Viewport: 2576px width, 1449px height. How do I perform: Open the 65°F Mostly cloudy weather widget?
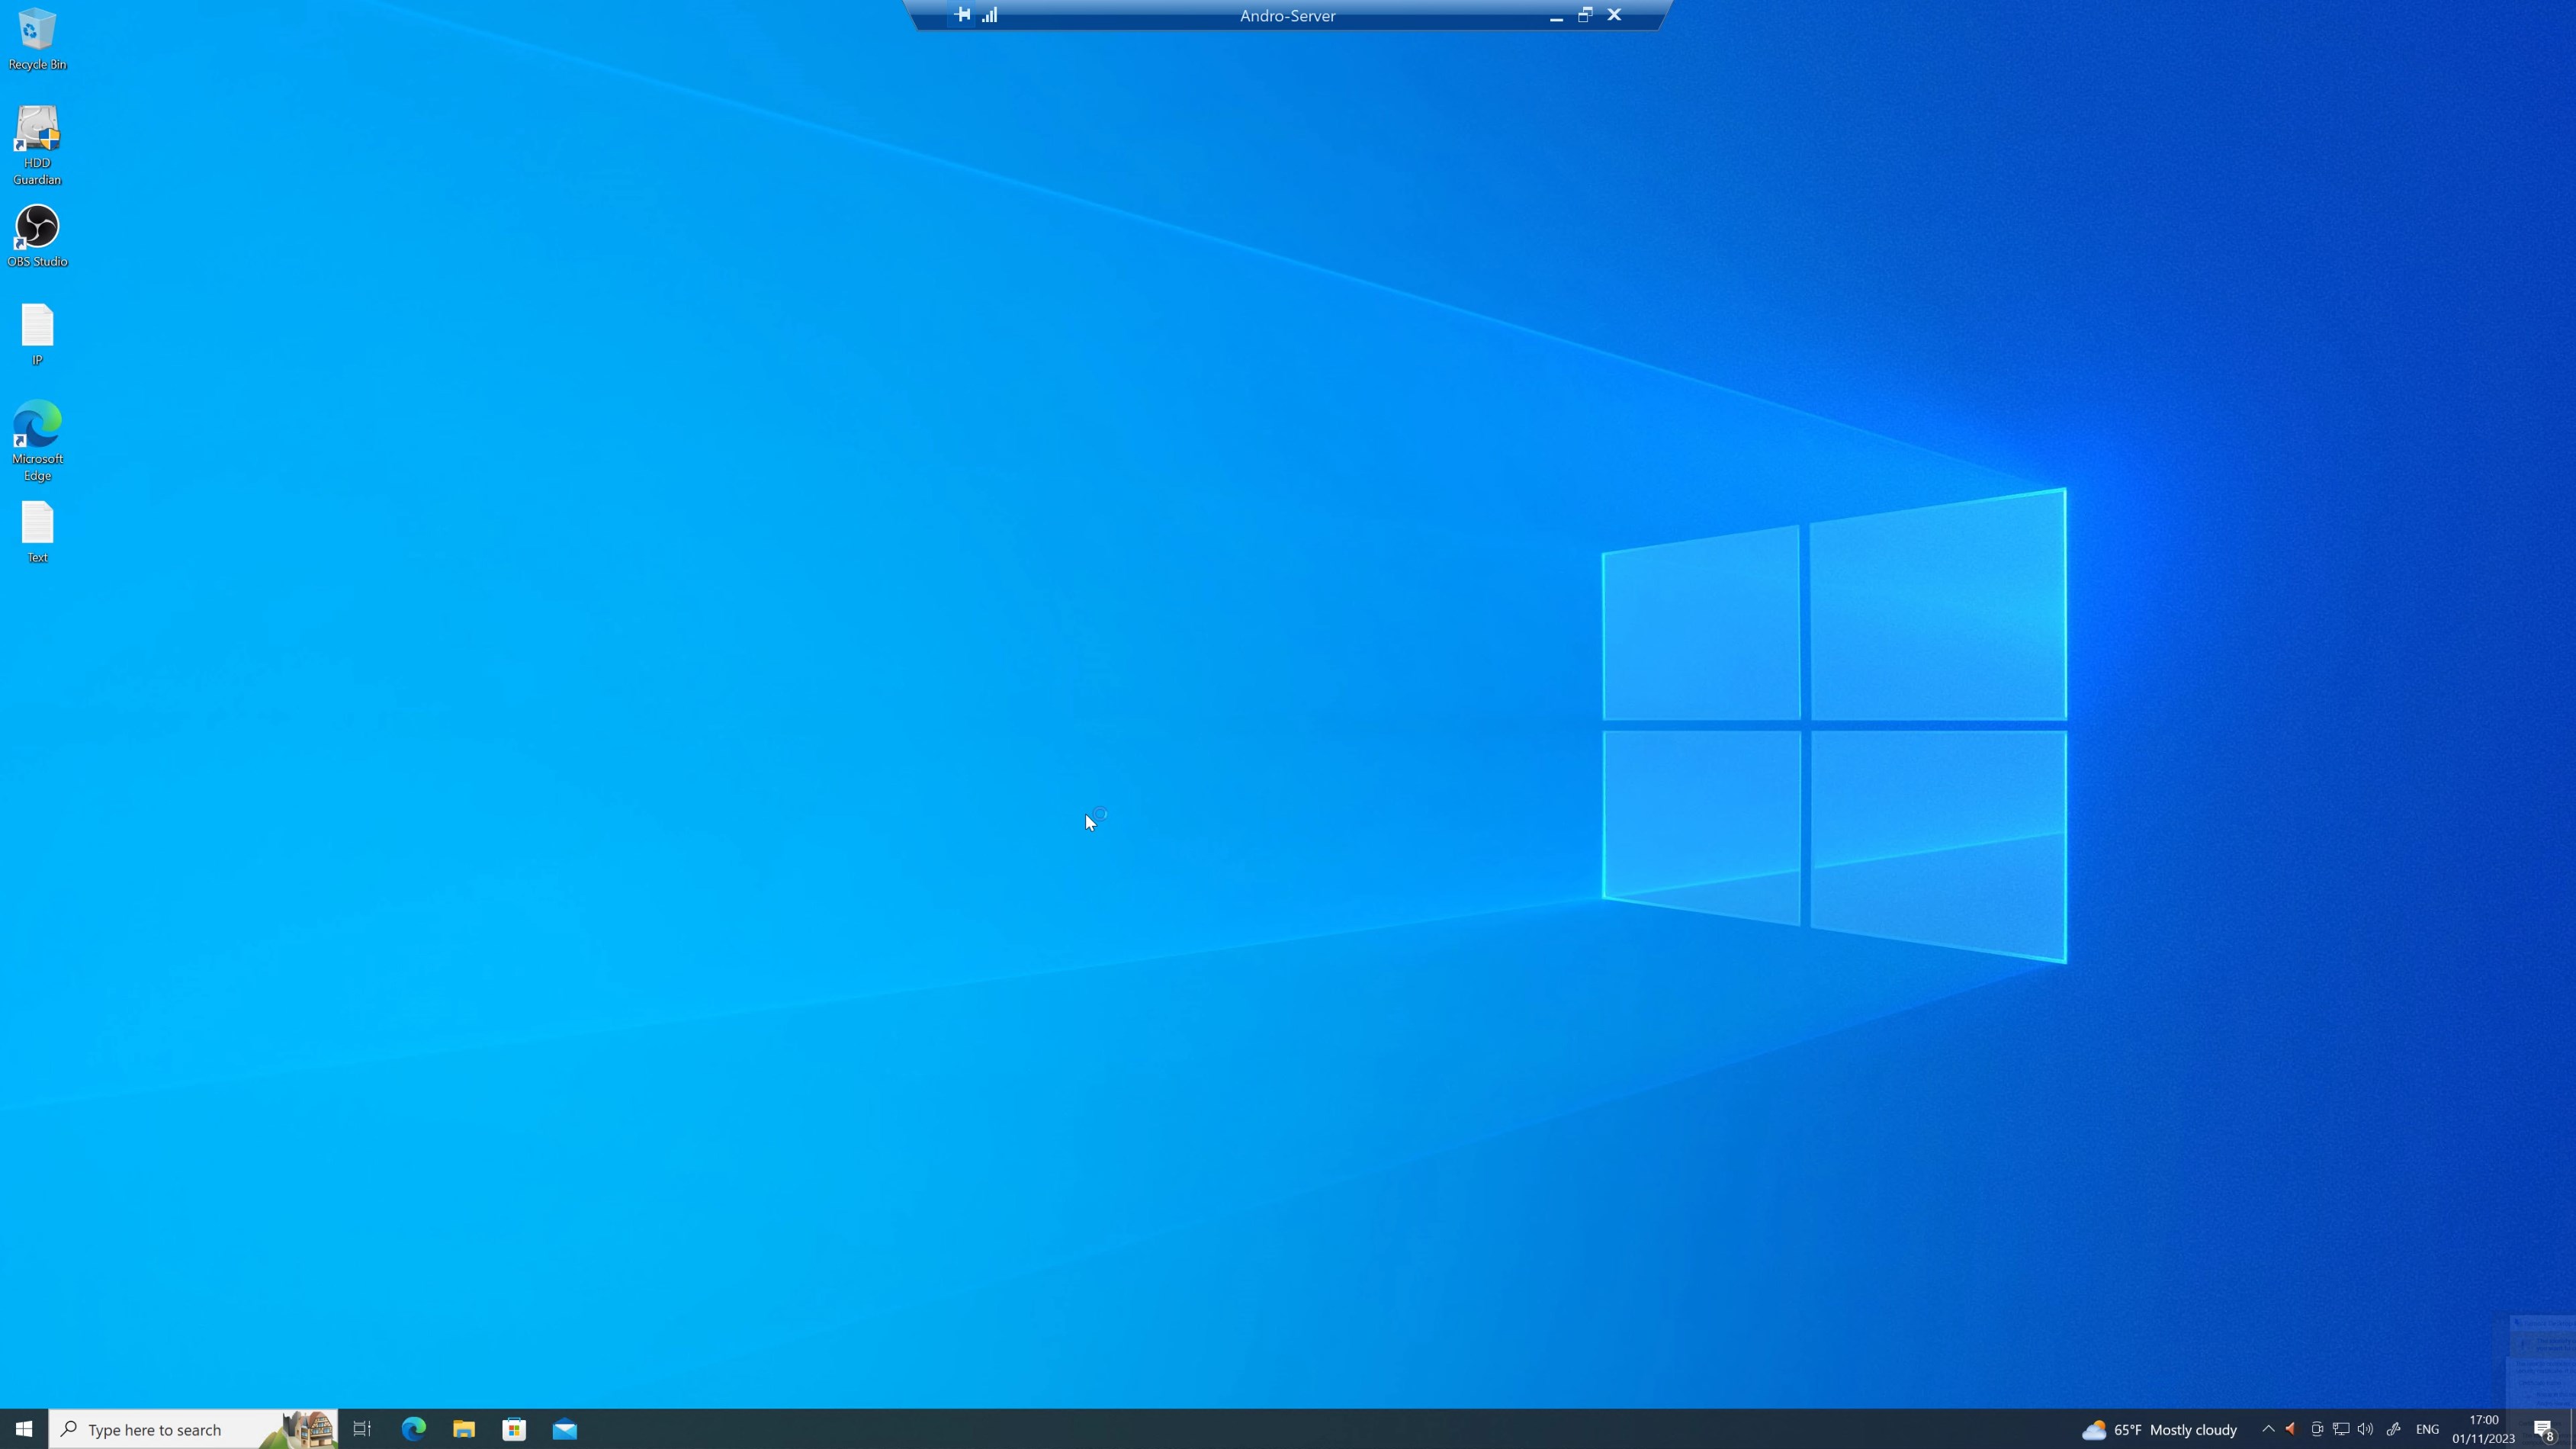tap(2159, 1430)
